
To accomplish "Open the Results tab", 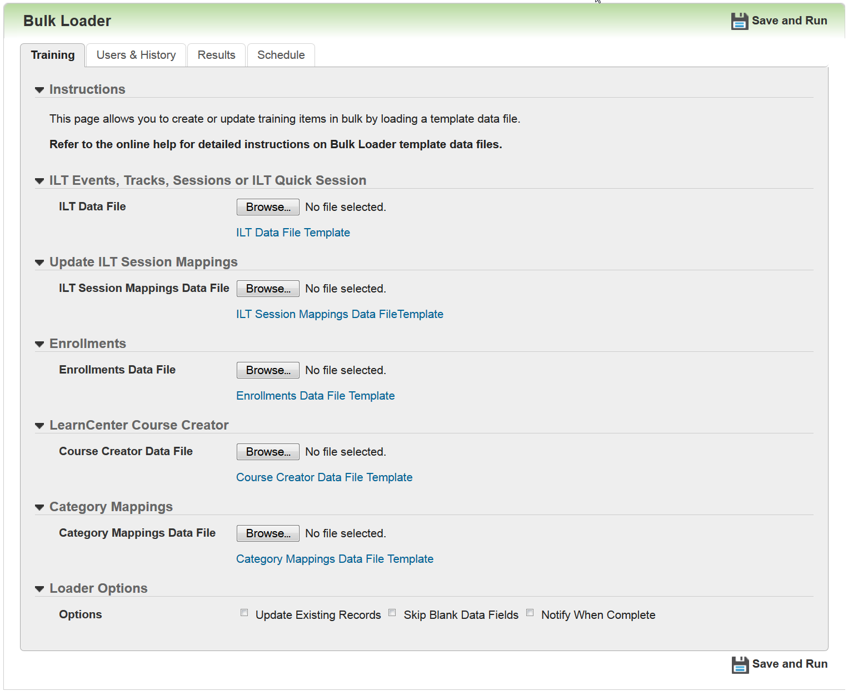I will coord(216,55).
